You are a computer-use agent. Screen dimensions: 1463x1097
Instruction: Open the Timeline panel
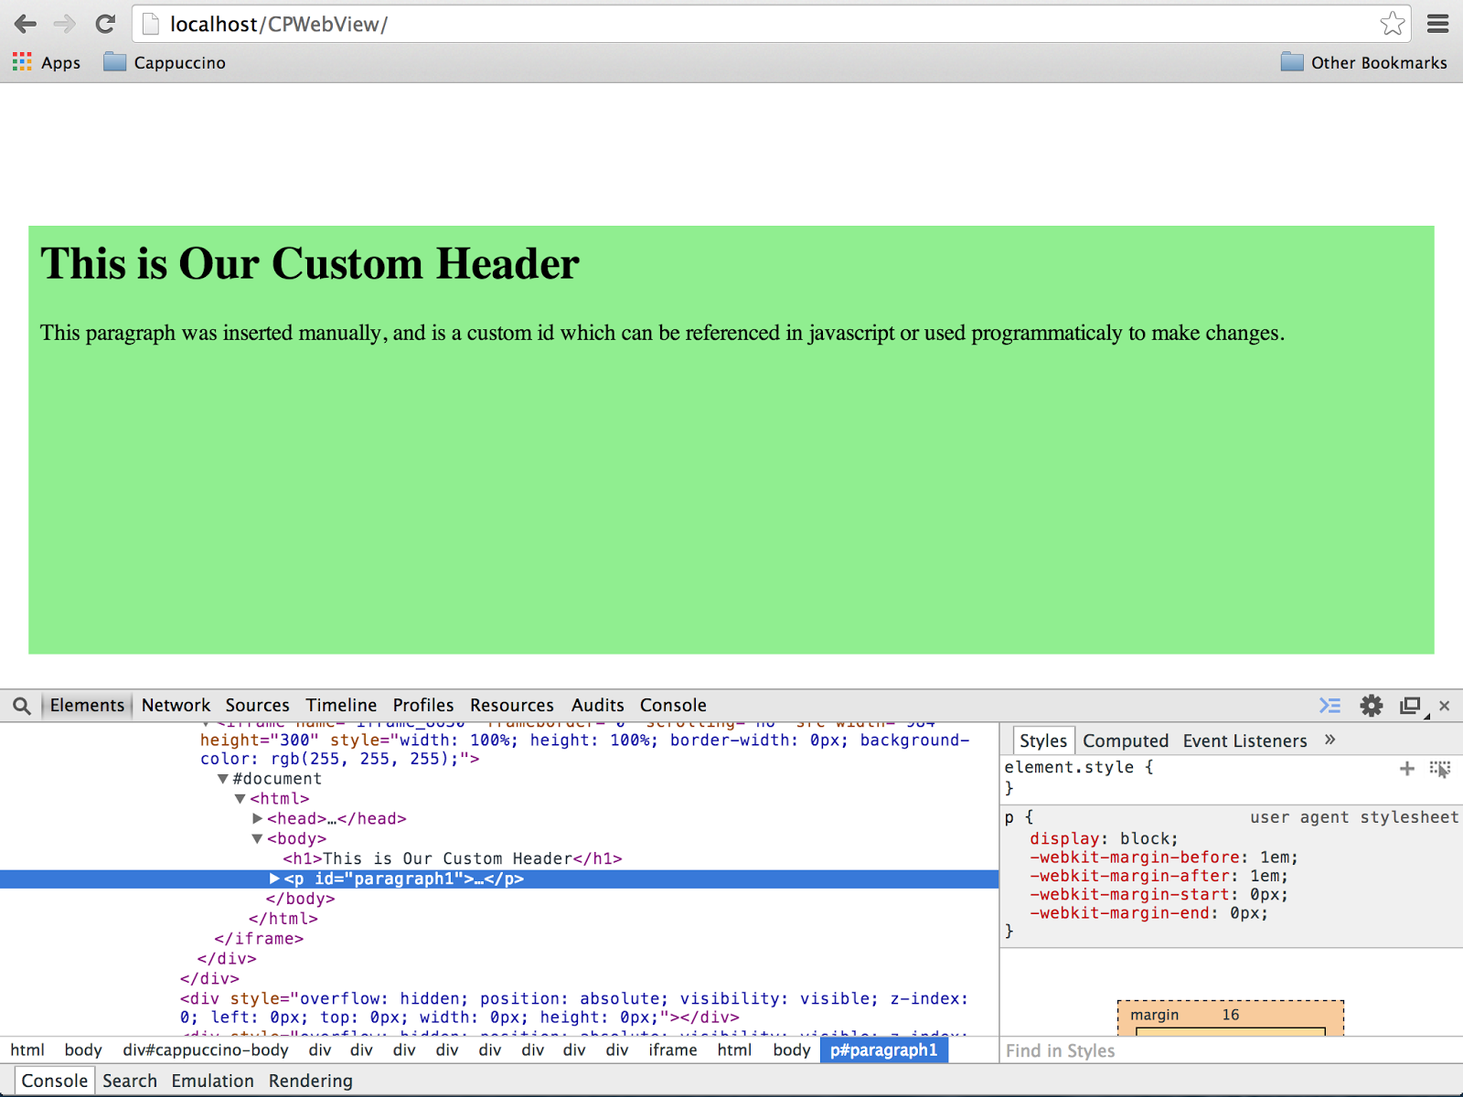(341, 705)
